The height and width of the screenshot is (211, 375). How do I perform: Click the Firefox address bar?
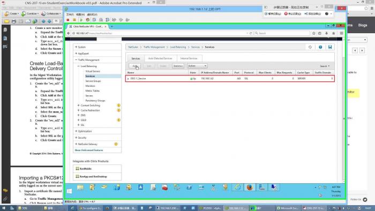pos(159,33)
